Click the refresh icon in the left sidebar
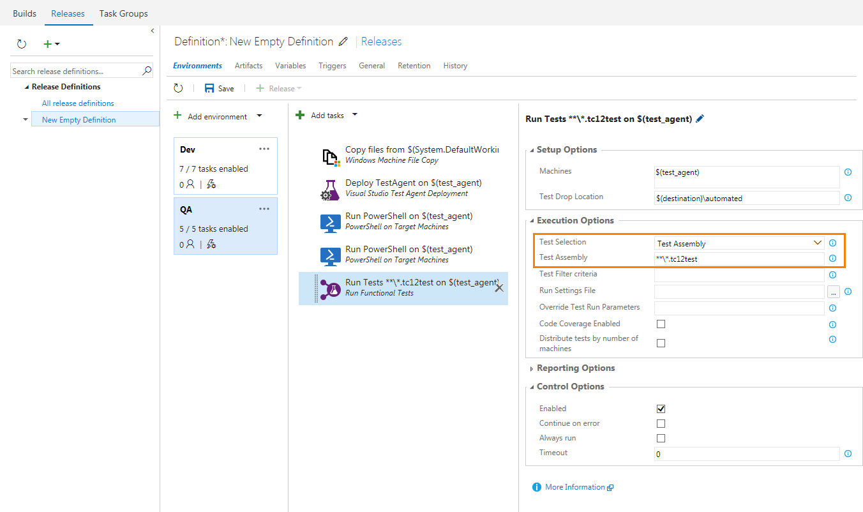863x512 pixels. [x=22, y=44]
